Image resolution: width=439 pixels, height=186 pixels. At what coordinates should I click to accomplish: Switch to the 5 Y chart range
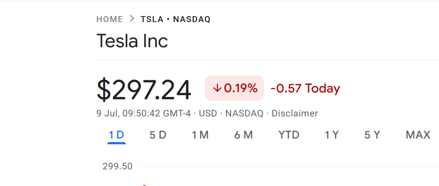(372, 135)
